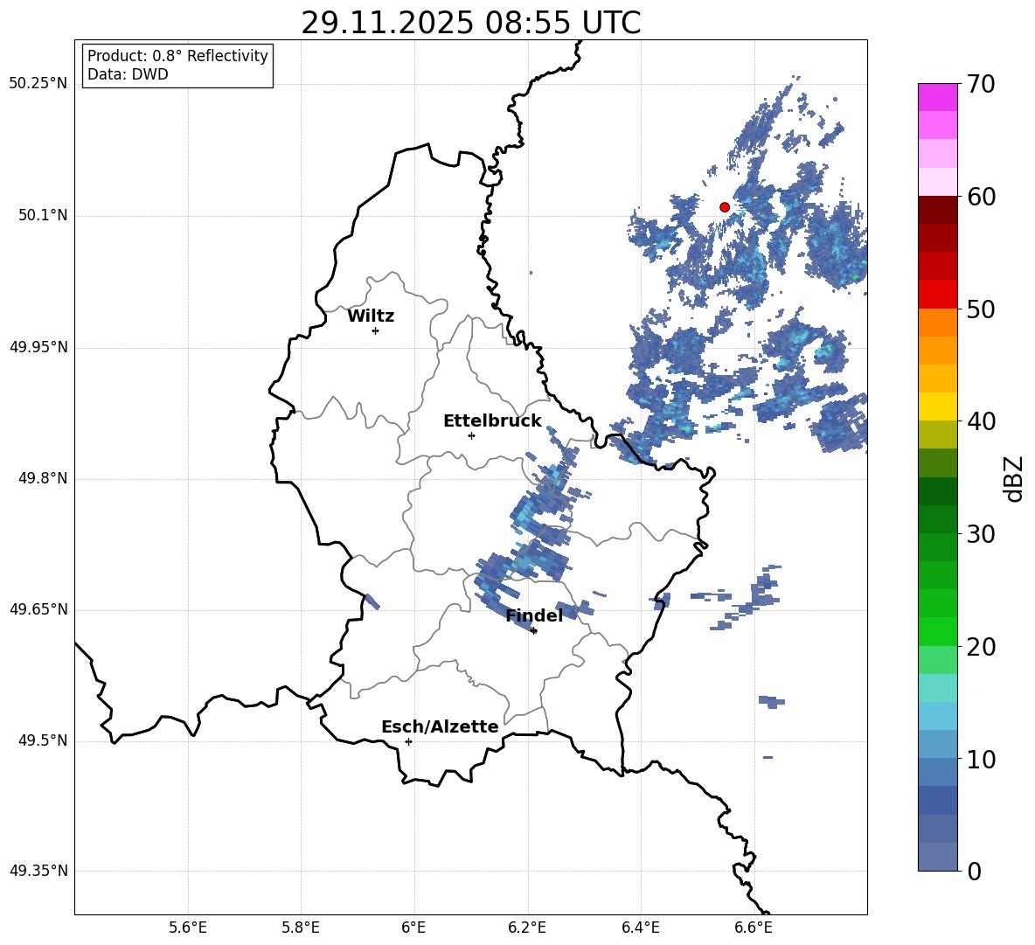
Task: Click the red radar site marker
Action: pyautogui.click(x=725, y=207)
